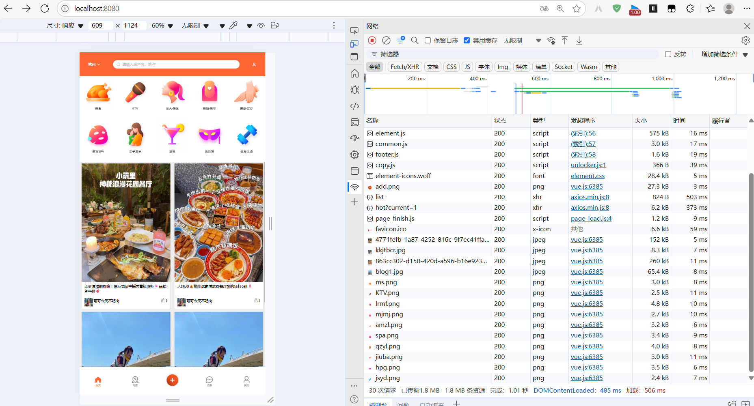
Task: Select the favicon.ico request row
Action: point(555,229)
